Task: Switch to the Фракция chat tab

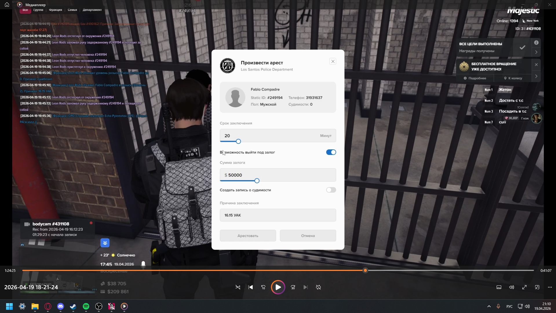Action: 55,10
